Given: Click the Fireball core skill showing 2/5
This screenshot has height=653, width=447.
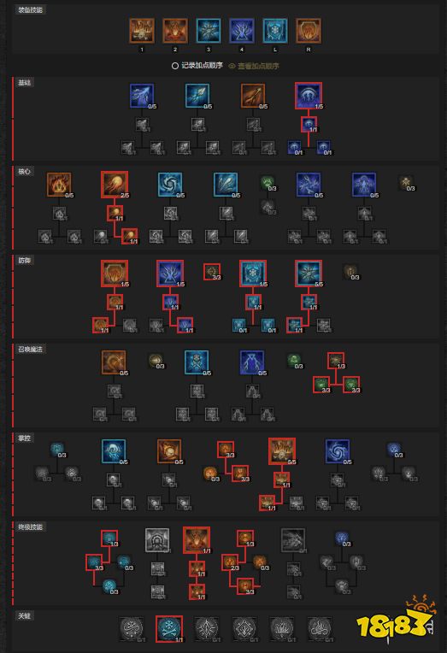Looking at the screenshot, I should [x=115, y=185].
